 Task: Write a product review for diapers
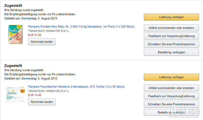click(172, 44)
